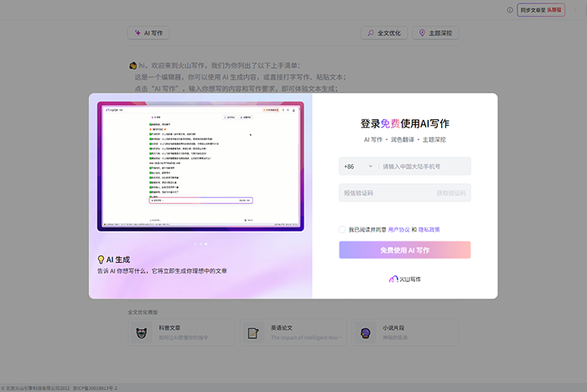Select the 小说片段 template card
Viewport: 587px width, 392px height.
pos(405,332)
